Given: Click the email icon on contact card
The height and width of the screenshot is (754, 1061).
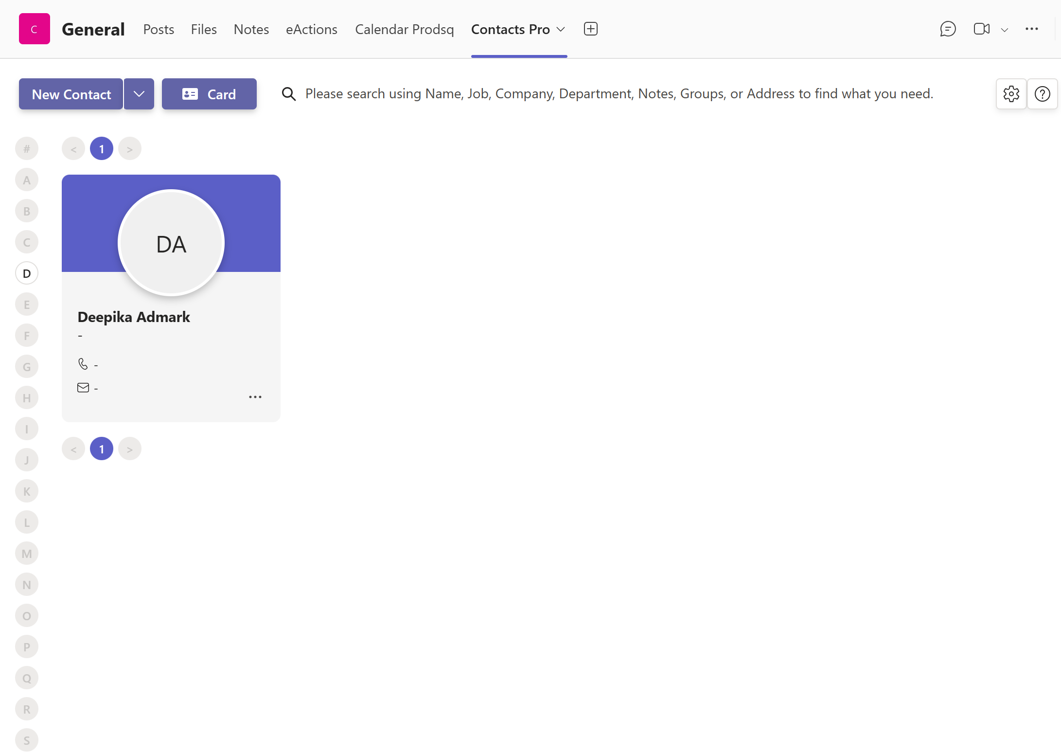Looking at the screenshot, I should 82,388.
